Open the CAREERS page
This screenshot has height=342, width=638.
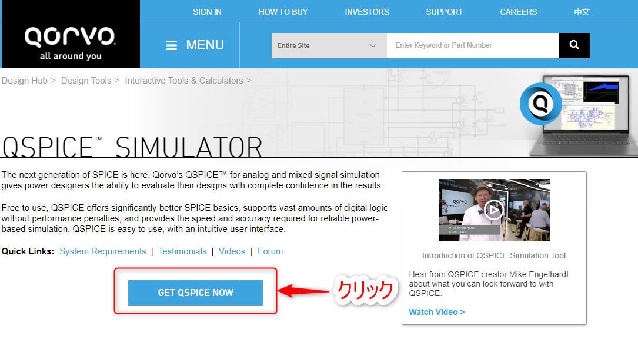[x=518, y=12]
